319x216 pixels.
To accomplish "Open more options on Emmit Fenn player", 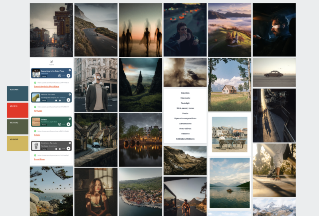I will coord(63,149).
